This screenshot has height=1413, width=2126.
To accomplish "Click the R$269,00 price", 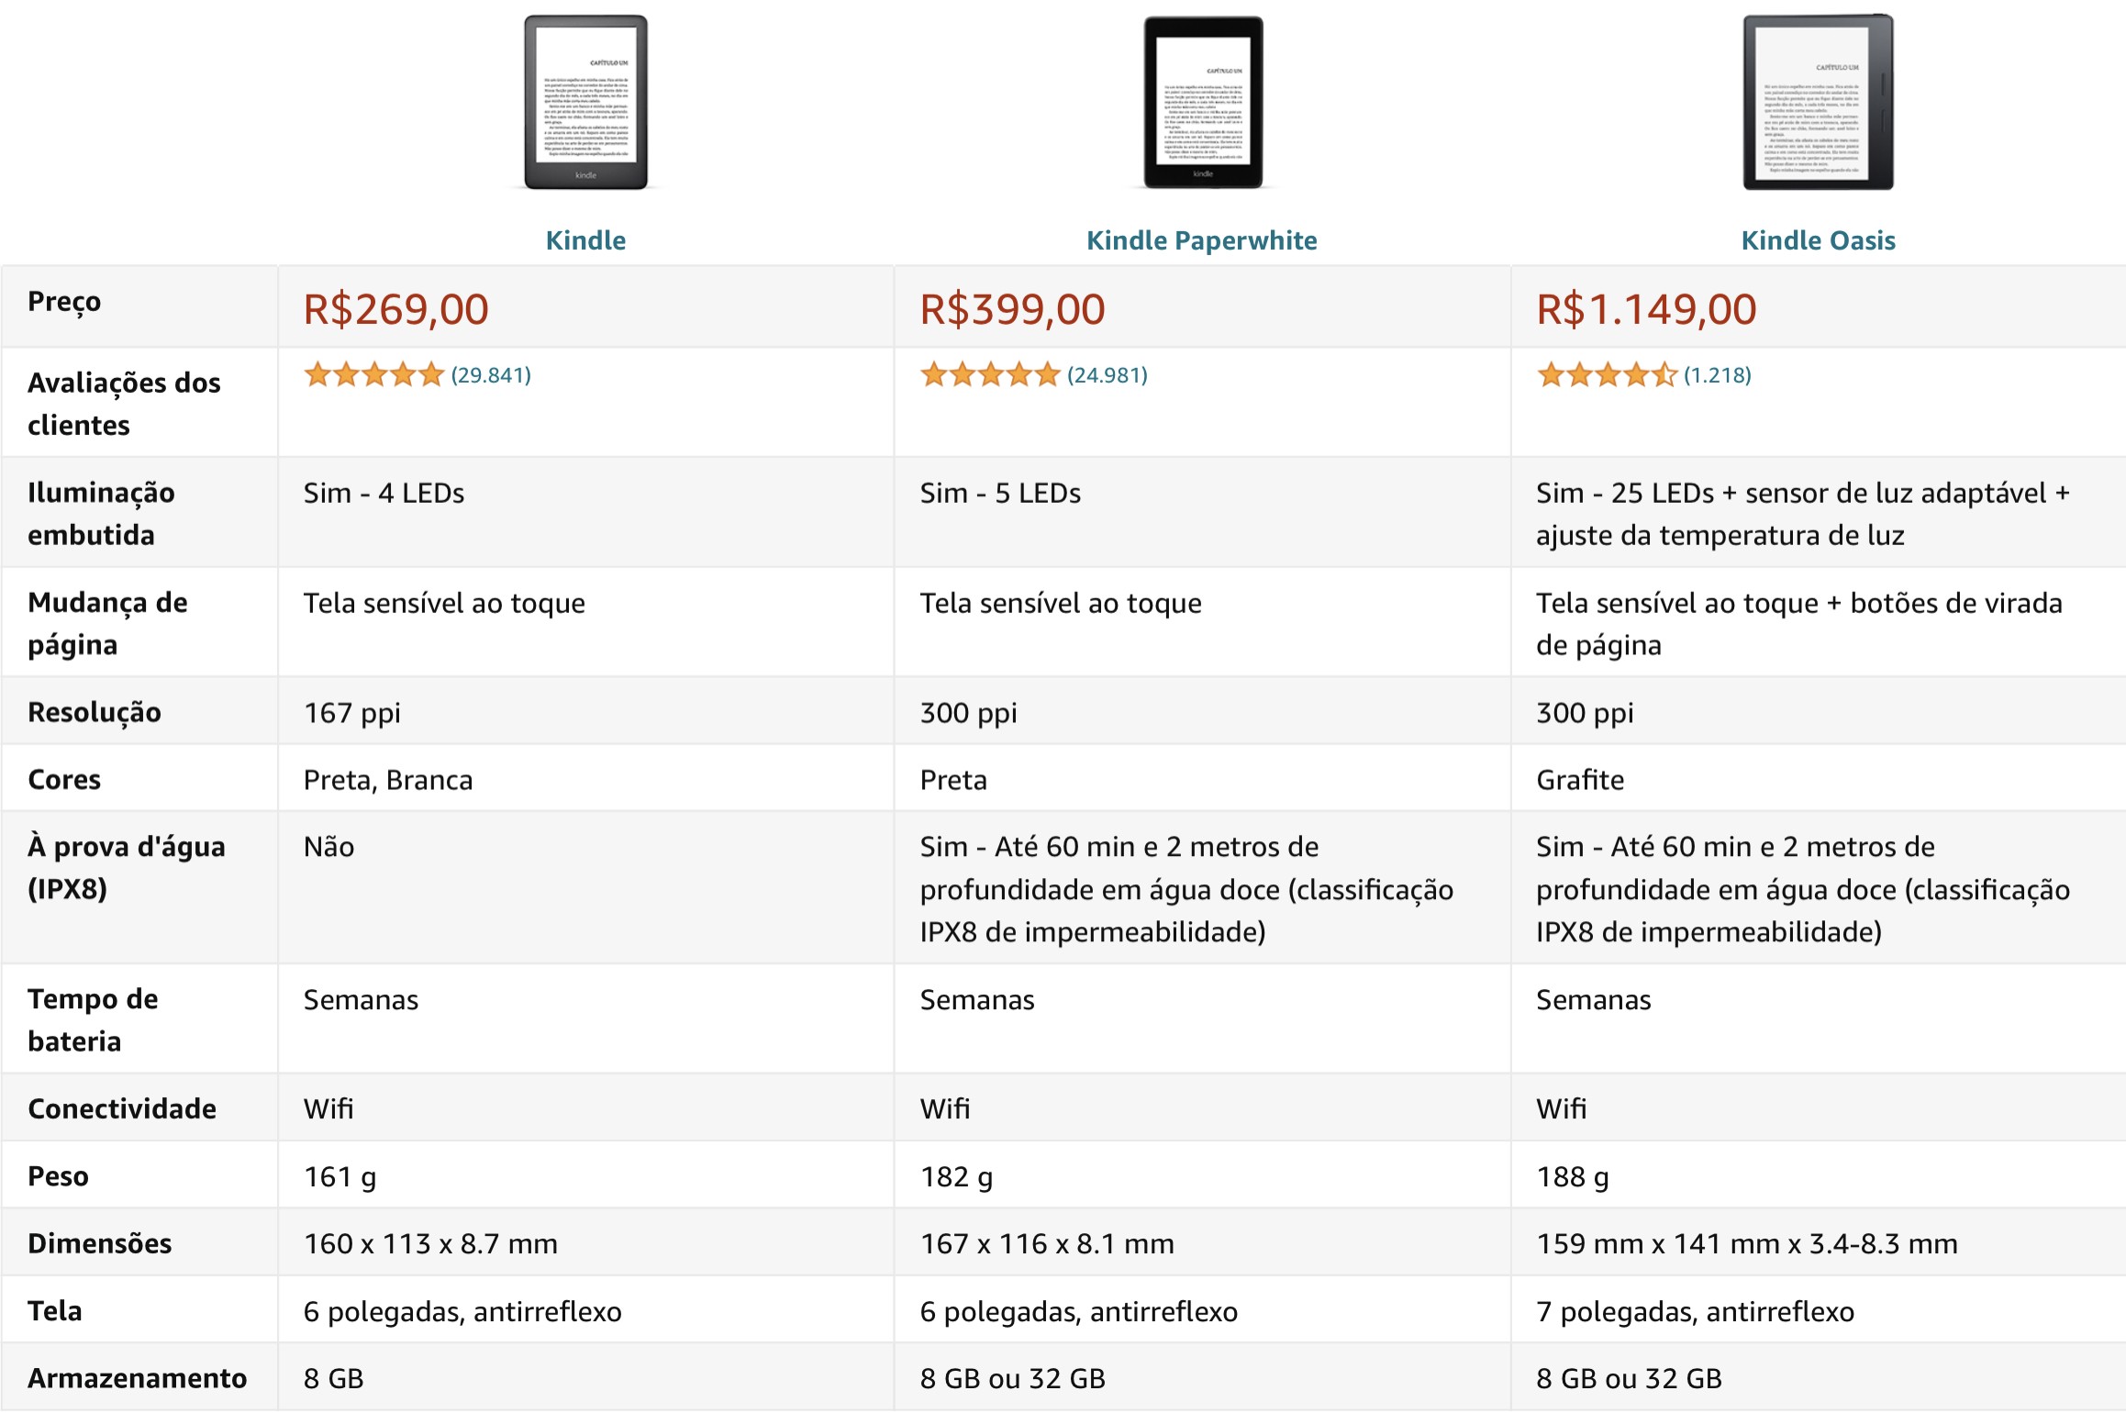I will coord(395,309).
